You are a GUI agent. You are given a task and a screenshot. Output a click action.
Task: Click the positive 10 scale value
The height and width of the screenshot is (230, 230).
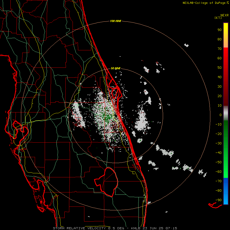[220, 106]
